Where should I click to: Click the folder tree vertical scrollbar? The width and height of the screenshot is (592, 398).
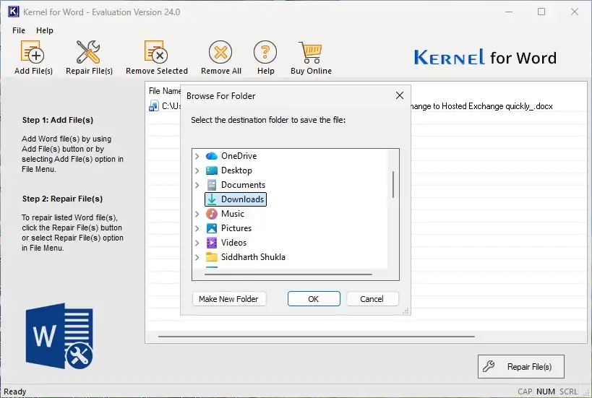coord(393,185)
